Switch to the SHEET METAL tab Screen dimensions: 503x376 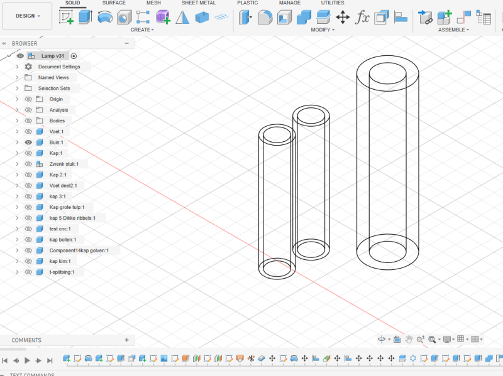(199, 3)
